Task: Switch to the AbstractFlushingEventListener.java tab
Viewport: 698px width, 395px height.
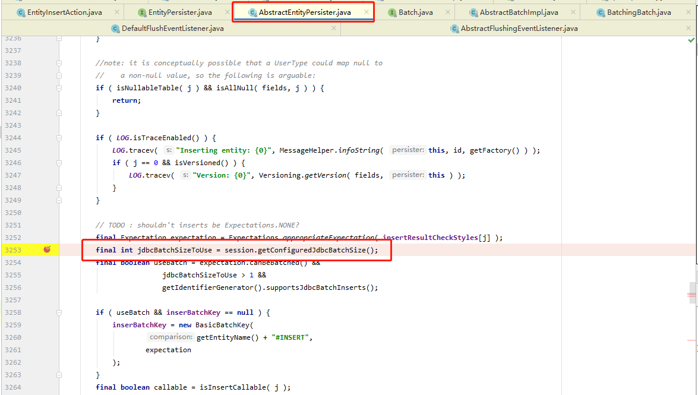Action: click(x=519, y=29)
